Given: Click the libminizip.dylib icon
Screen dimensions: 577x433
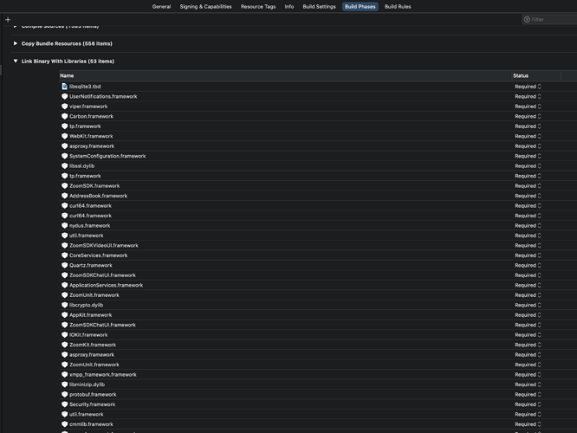Looking at the screenshot, I should (65, 385).
